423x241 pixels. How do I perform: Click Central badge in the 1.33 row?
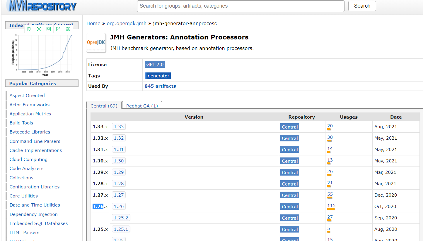point(290,127)
